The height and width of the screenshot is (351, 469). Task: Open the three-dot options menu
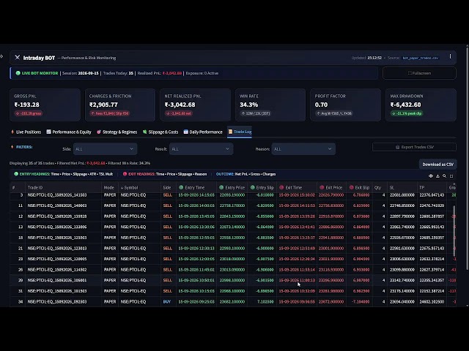[450, 56]
